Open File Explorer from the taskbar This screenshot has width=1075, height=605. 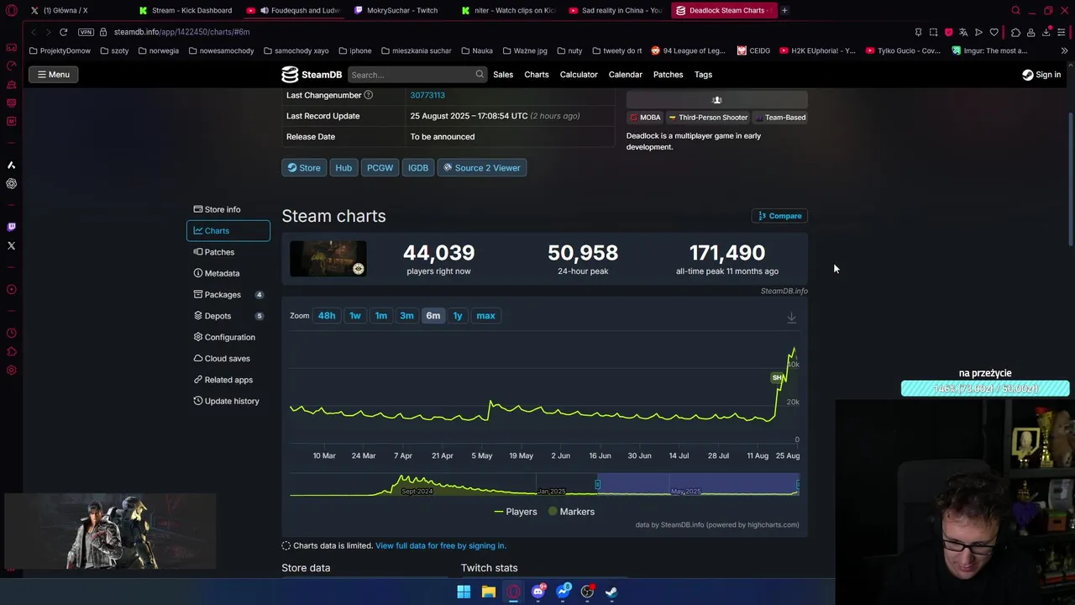[489, 592]
